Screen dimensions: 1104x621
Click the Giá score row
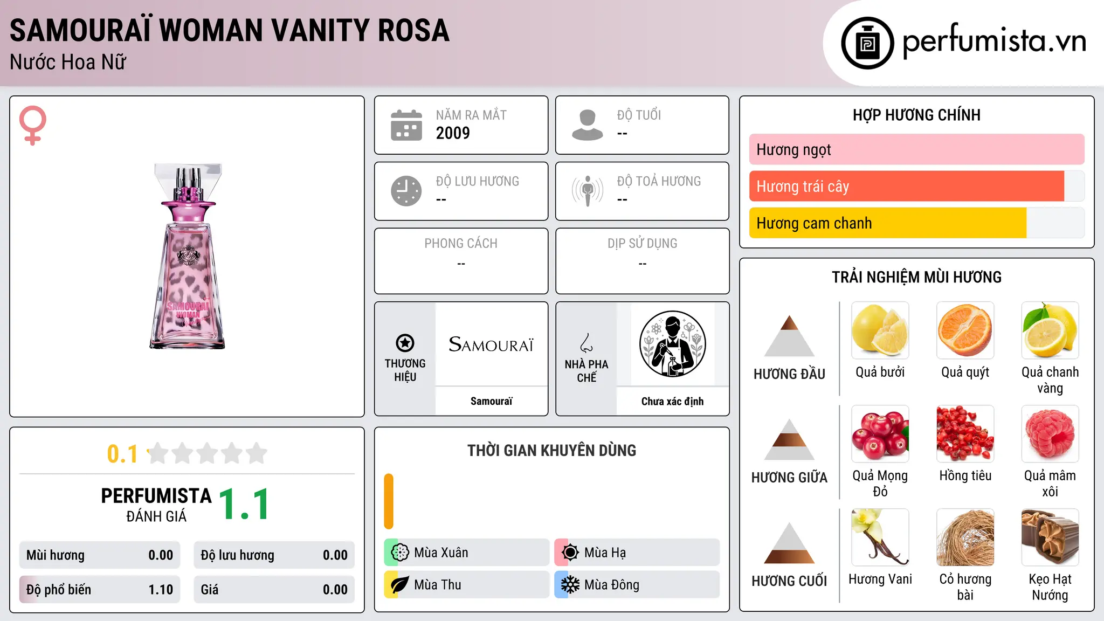point(274,590)
